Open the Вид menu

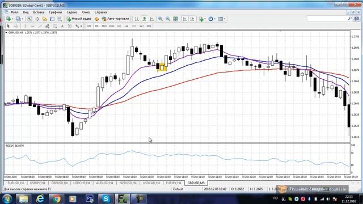[26, 12]
